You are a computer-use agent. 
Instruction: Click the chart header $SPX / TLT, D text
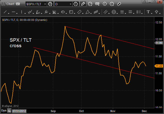coord(25,20)
